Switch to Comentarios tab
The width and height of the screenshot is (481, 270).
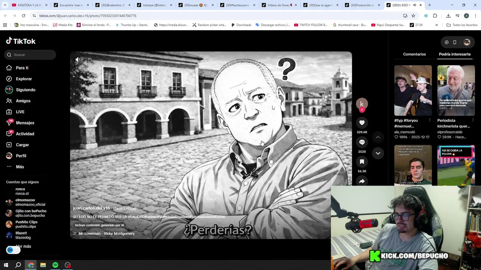pyautogui.click(x=414, y=54)
